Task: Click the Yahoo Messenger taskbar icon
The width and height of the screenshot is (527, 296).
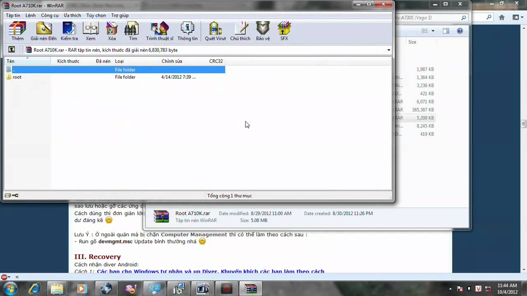Action: (131, 289)
